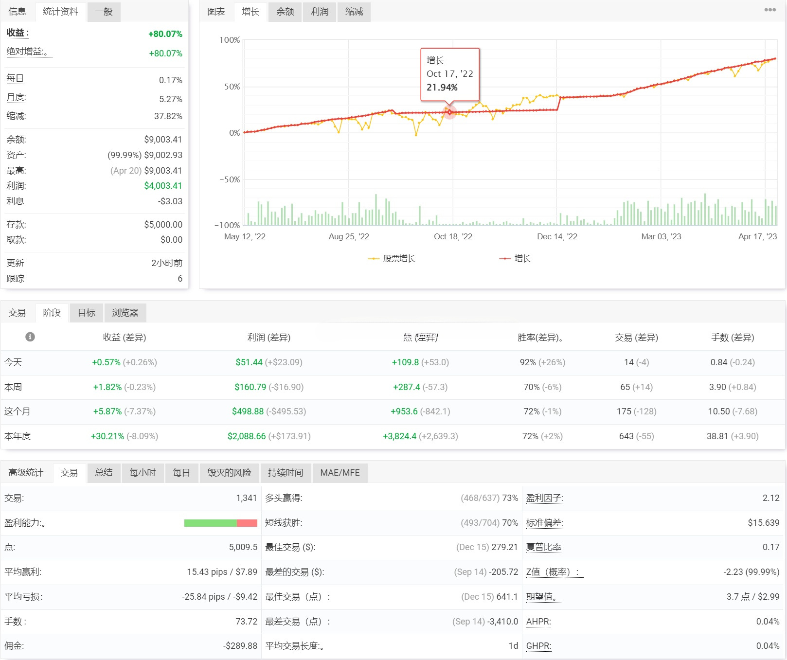Viewport: 787px width, 660px height.
Task: Click the info icon in periods table
Action: pyautogui.click(x=30, y=337)
